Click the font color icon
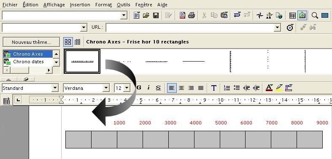The height and width of the screenshot is (159, 332). pyautogui.click(x=269, y=88)
